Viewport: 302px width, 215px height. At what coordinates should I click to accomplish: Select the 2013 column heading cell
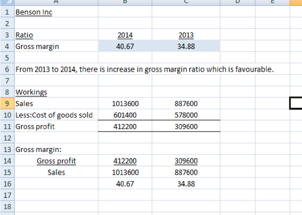[186, 35]
